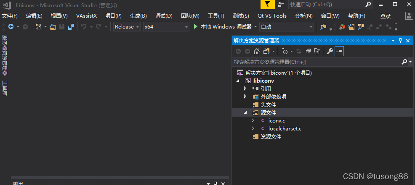Click the Open File folder icon
415x185 pixels.
53,27
